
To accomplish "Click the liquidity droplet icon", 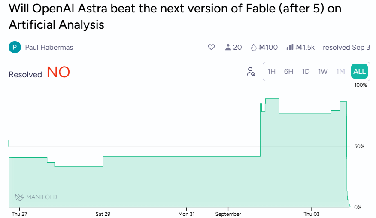I will pyautogui.click(x=254, y=48).
